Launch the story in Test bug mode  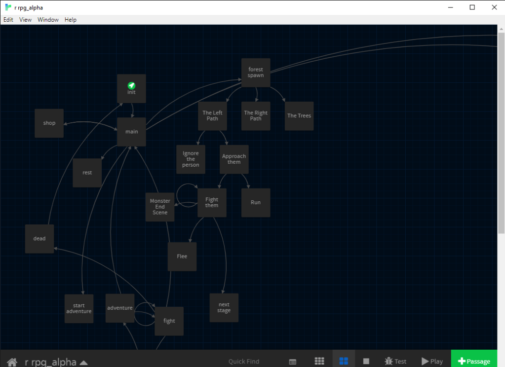(x=395, y=361)
